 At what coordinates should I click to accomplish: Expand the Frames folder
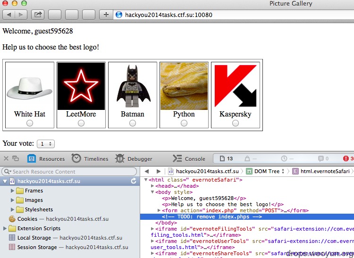pos(12,191)
